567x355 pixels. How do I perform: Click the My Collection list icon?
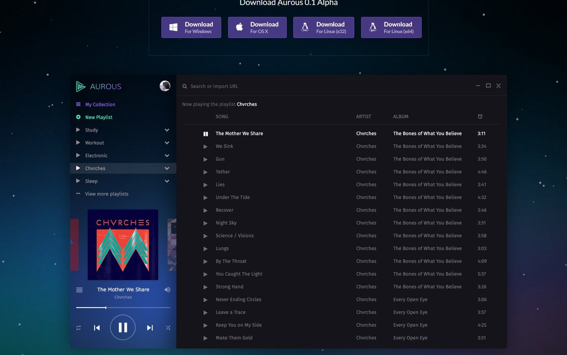click(78, 104)
